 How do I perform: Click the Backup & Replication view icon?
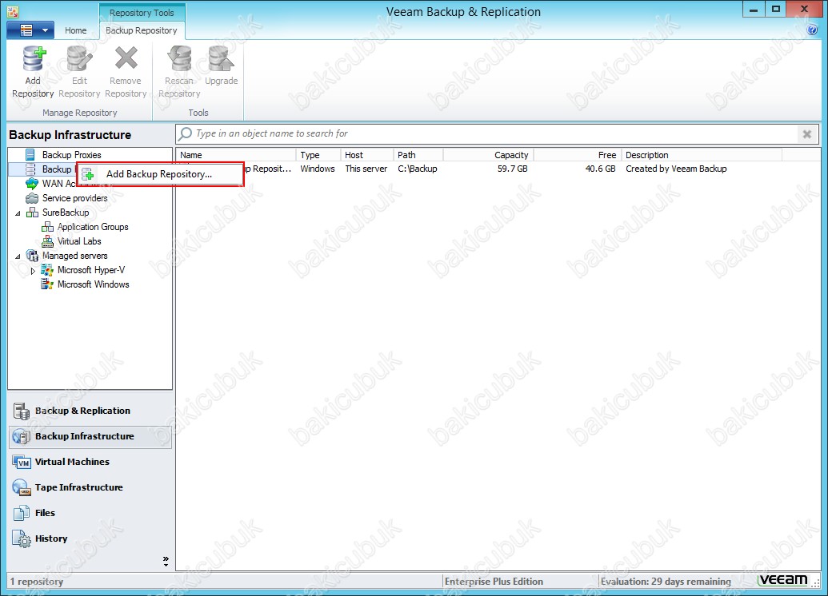[x=22, y=411]
